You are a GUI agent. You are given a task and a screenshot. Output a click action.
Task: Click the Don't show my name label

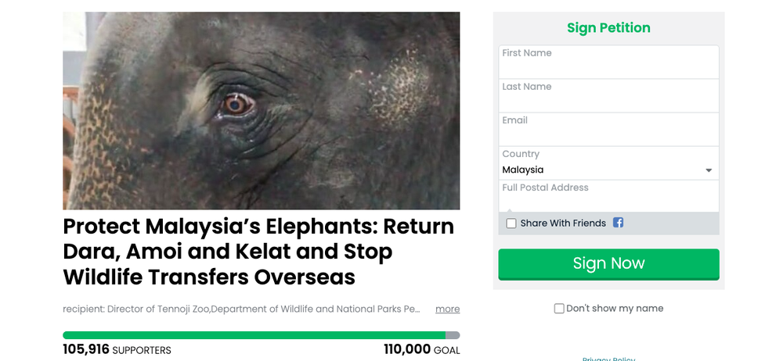pos(615,309)
